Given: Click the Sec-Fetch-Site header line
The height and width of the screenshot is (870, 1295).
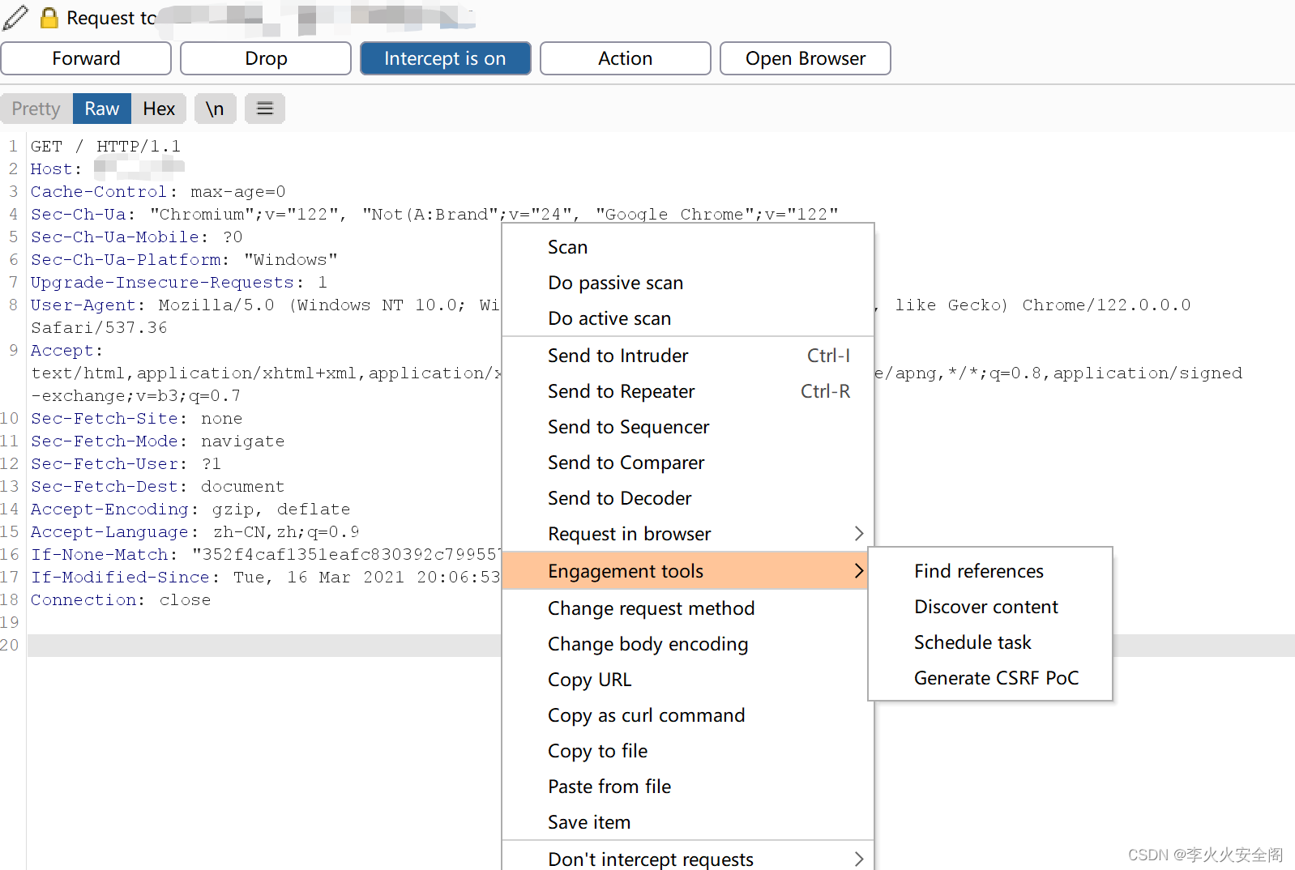Looking at the screenshot, I should pos(136,419).
